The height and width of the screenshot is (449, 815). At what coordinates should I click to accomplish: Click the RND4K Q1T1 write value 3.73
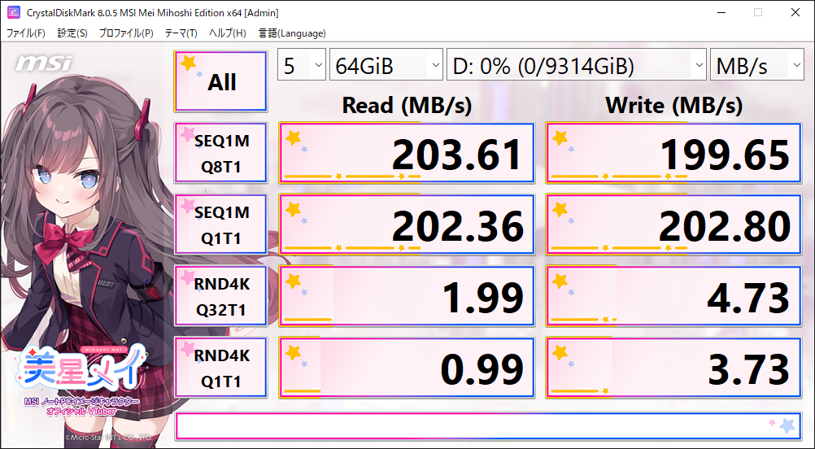673,368
